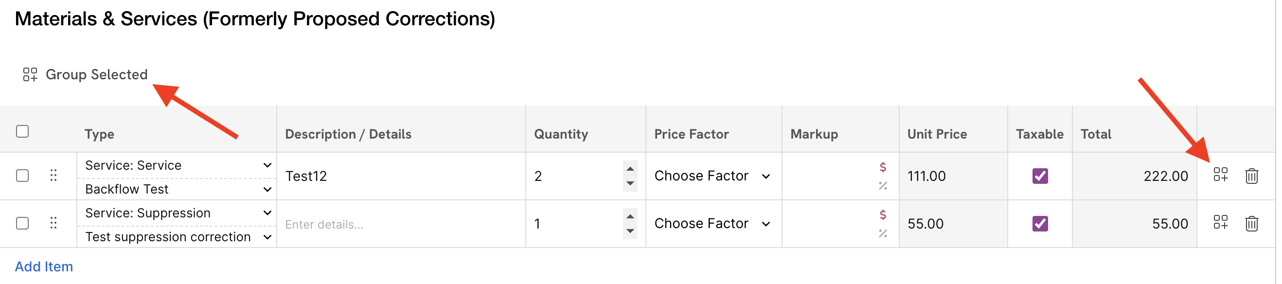Uncheck Taxable for the 111.00 item
The image size is (1282, 284).
point(1040,176)
